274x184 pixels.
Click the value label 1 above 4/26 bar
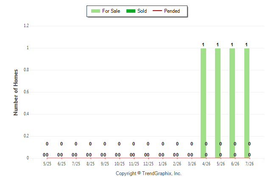203,45
